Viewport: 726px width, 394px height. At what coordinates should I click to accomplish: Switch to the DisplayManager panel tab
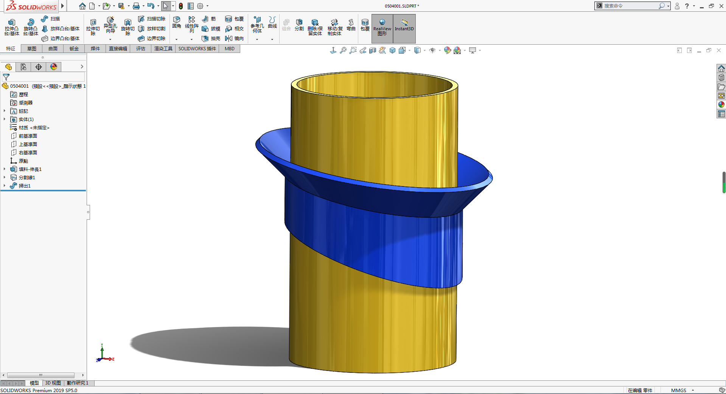coord(54,67)
